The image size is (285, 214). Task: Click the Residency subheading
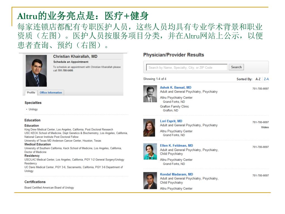32,155
